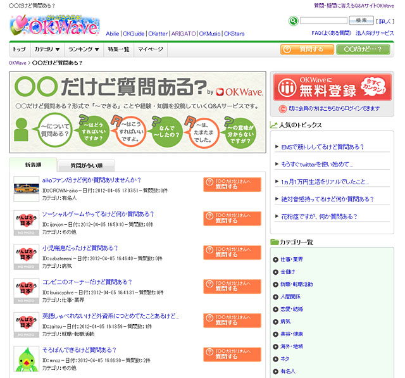
Task: Click 質問する button for コンビニのオーナー post
Action: click(232, 287)
